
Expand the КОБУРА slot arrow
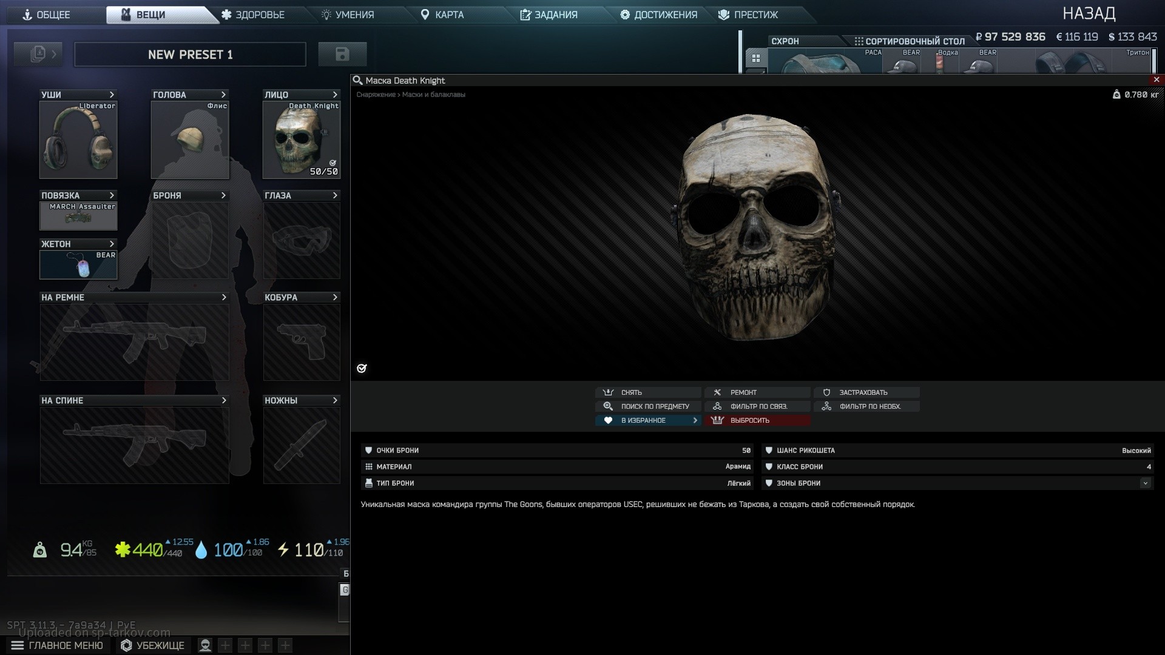click(335, 297)
